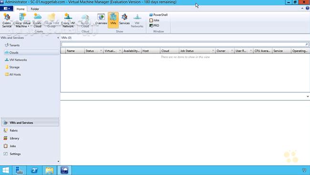The image size is (310, 175).
Task: Open the PRO window
Action: coord(154,25)
